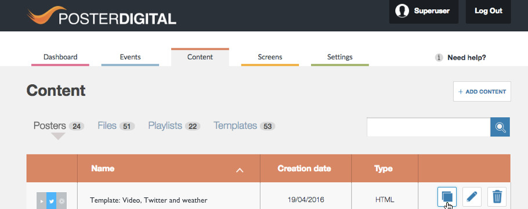Click the Need help? link
Viewport: 528px width, 209px height.
(x=466, y=57)
